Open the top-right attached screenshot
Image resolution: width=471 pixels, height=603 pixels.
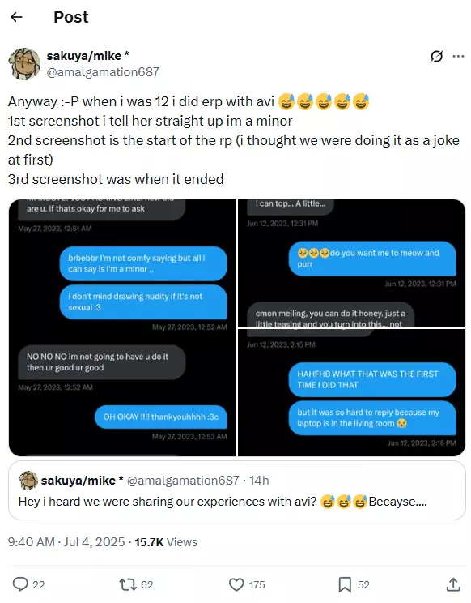(x=351, y=263)
